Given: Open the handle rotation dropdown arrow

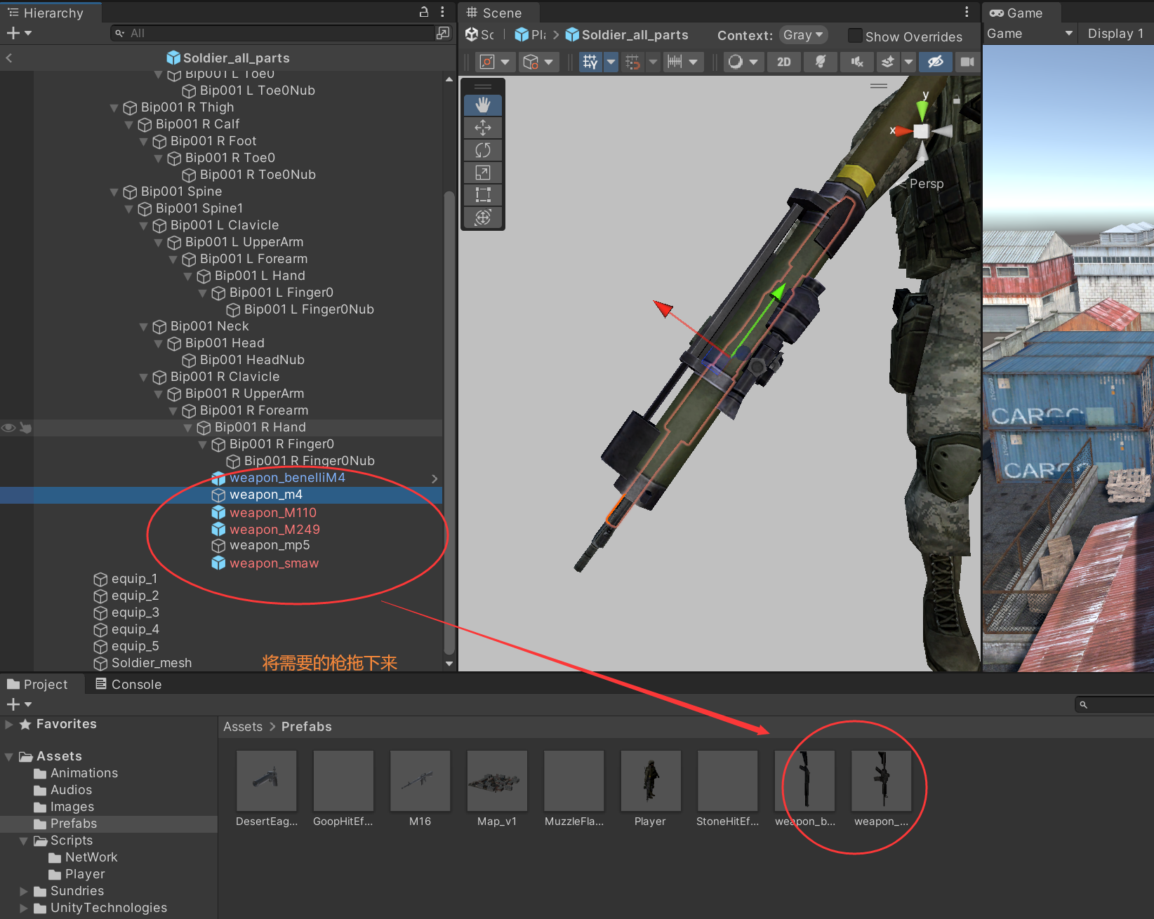Looking at the screenshot, I should (549, 62).
